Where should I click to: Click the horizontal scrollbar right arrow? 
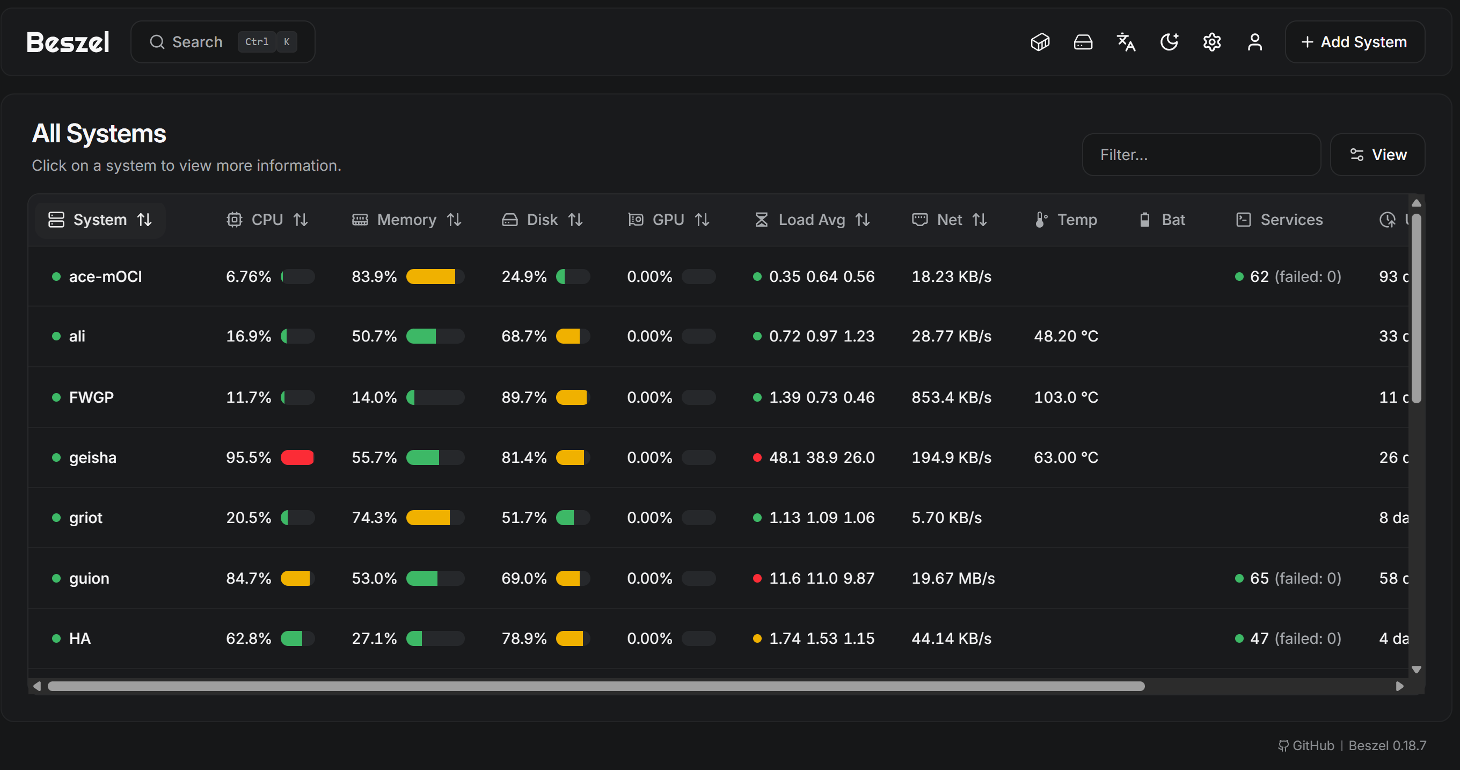click(1400, 687)
